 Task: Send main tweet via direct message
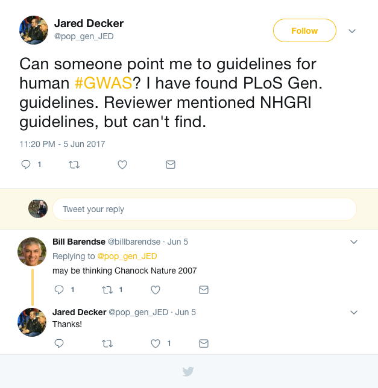tap(171, 164)
